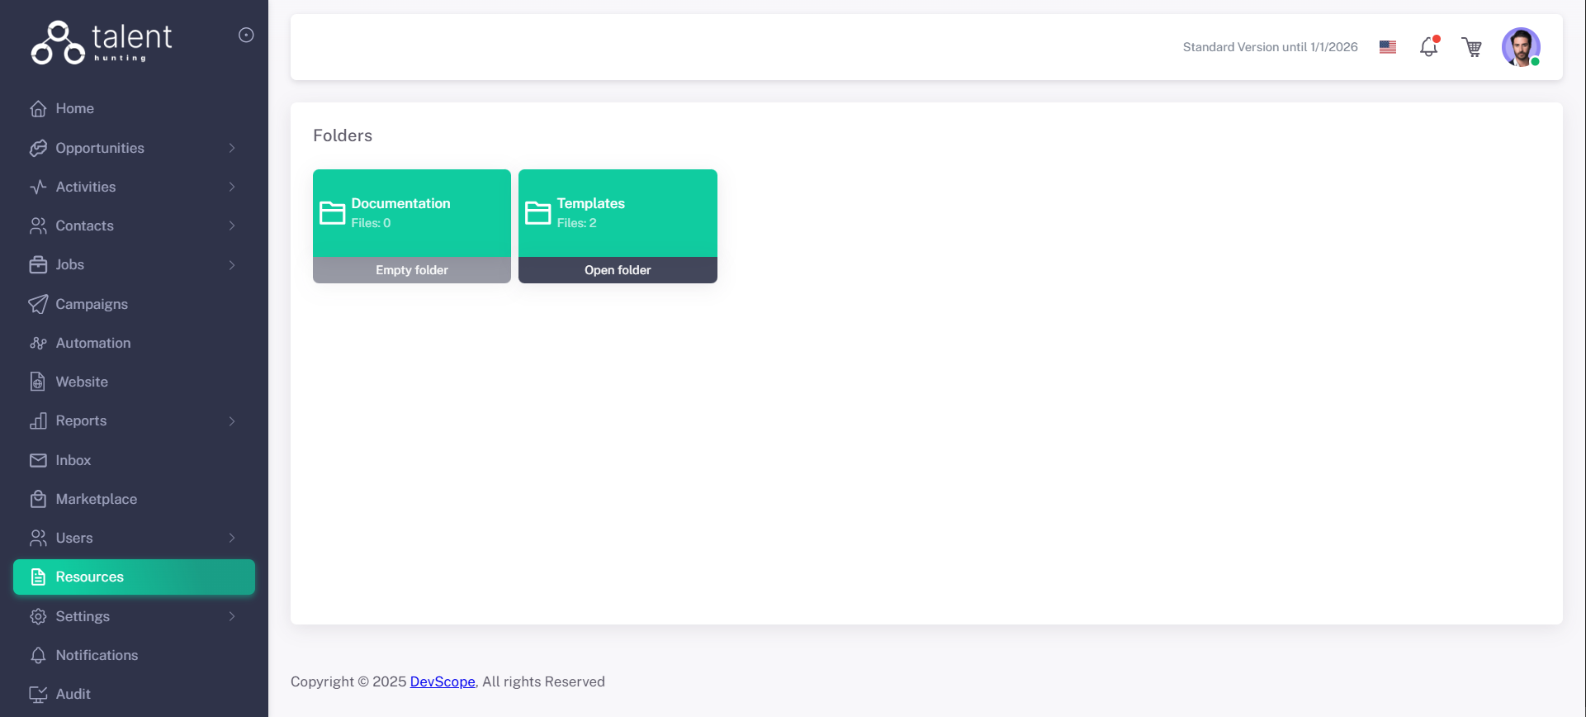Open the shopping cart icon
The image size is (1586, 717).
tap(1471, 47)
